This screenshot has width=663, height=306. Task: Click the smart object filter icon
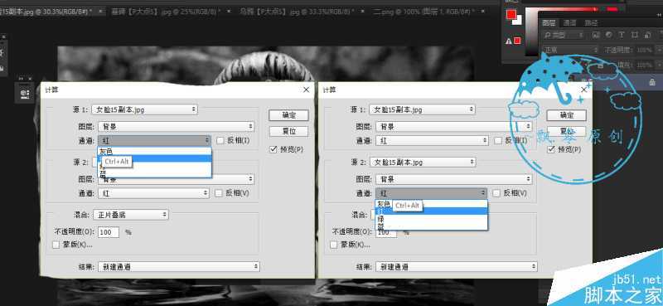click(647, 35)
